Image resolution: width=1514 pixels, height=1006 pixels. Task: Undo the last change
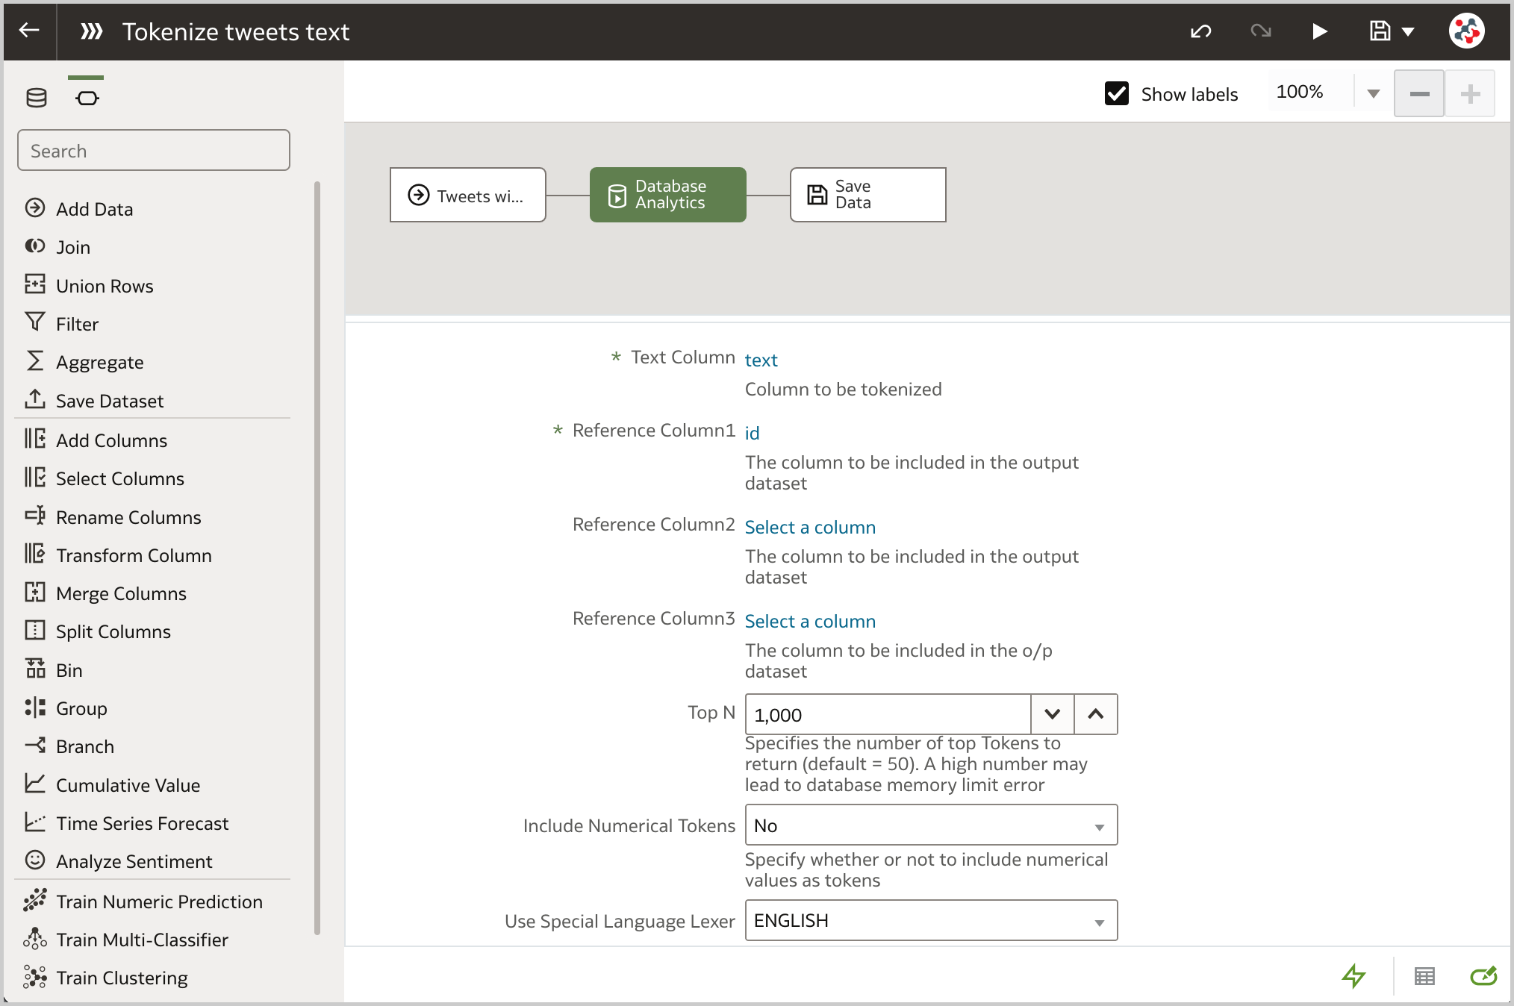point(1200,31)
